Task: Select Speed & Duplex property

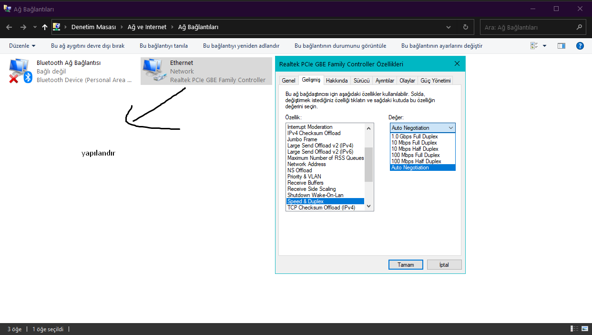Action: 325,201
